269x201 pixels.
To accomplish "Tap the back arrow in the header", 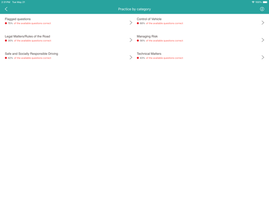I will coord(6,9).
